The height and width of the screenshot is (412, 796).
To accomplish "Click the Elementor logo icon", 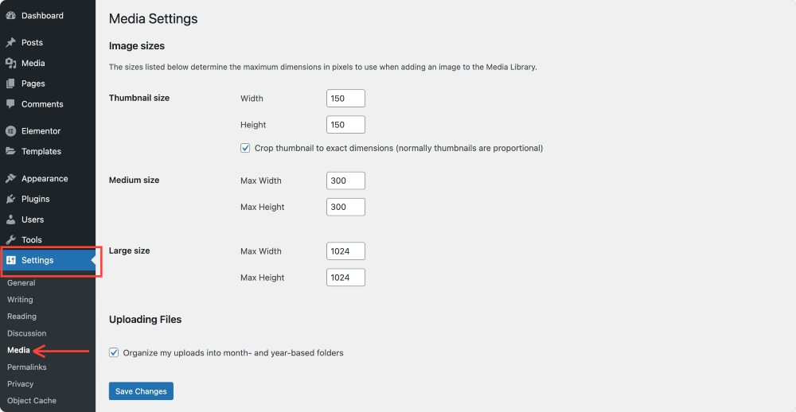I will click(10, 131).
